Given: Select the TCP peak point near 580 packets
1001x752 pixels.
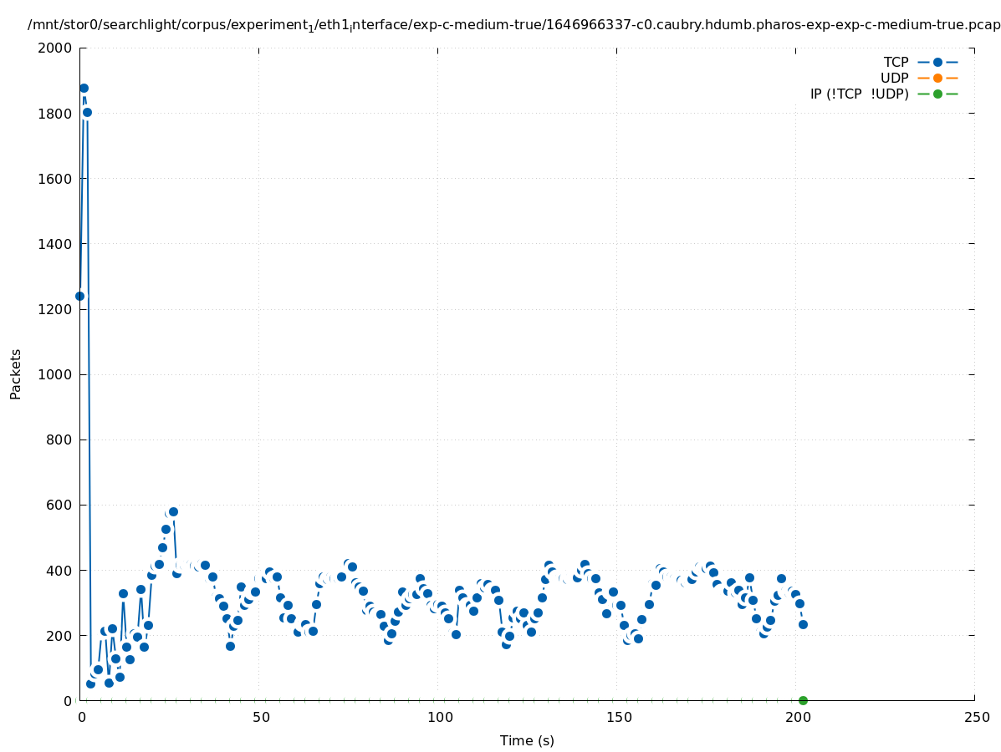Looking at the screenshot, I should (173, 511).
